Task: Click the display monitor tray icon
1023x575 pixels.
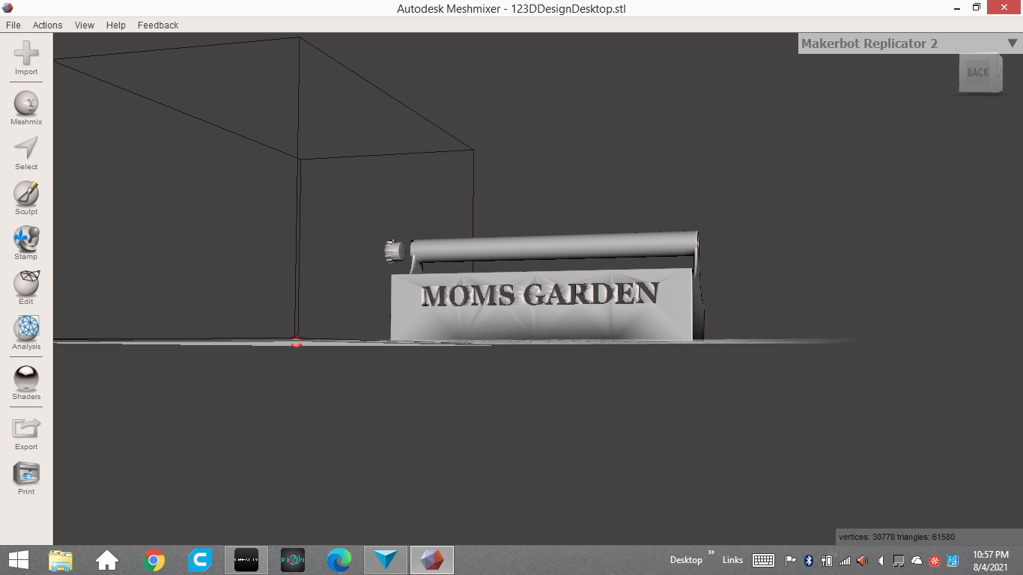Action: point(899,560)
